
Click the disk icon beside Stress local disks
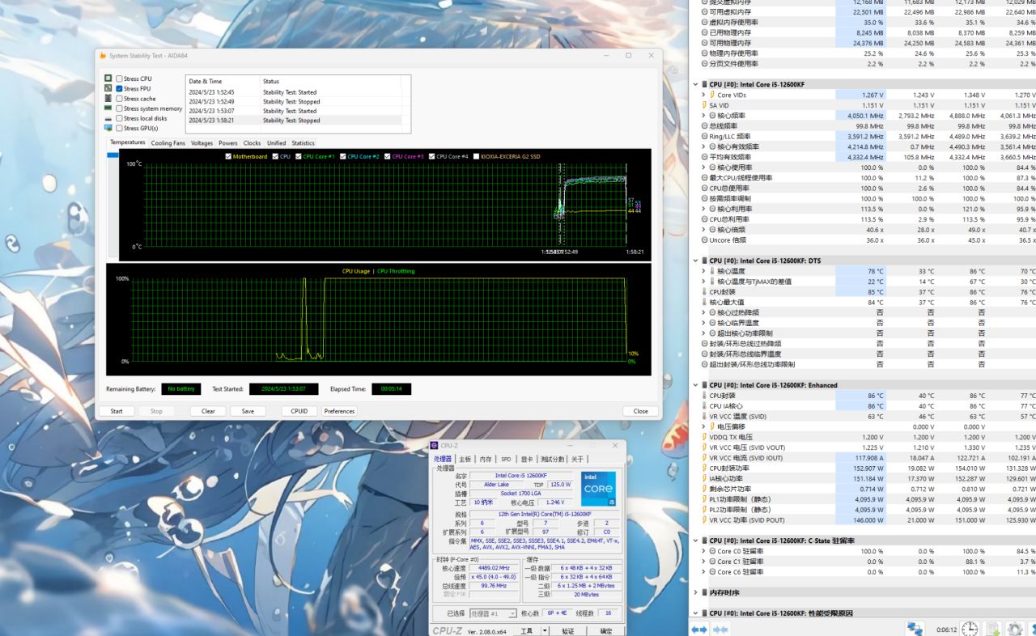[x=108, y=118]
